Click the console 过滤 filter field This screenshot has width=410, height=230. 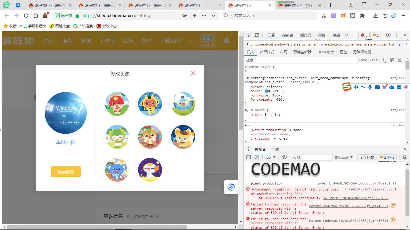pos(312,157)
